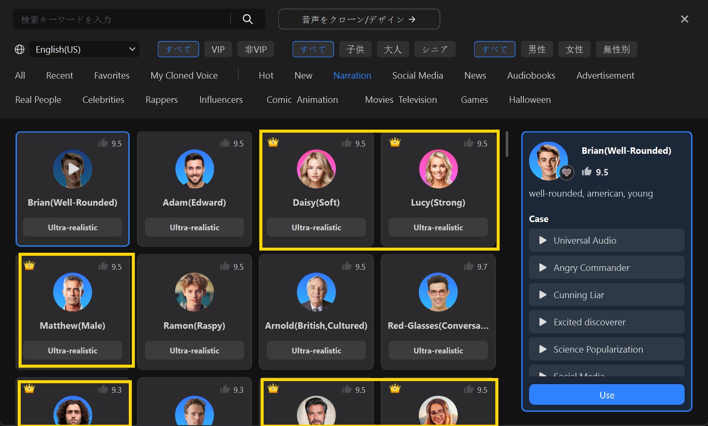Open the Celebrities category

tap(103, 99)
